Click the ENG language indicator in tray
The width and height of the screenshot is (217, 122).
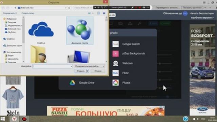(203, 119)
